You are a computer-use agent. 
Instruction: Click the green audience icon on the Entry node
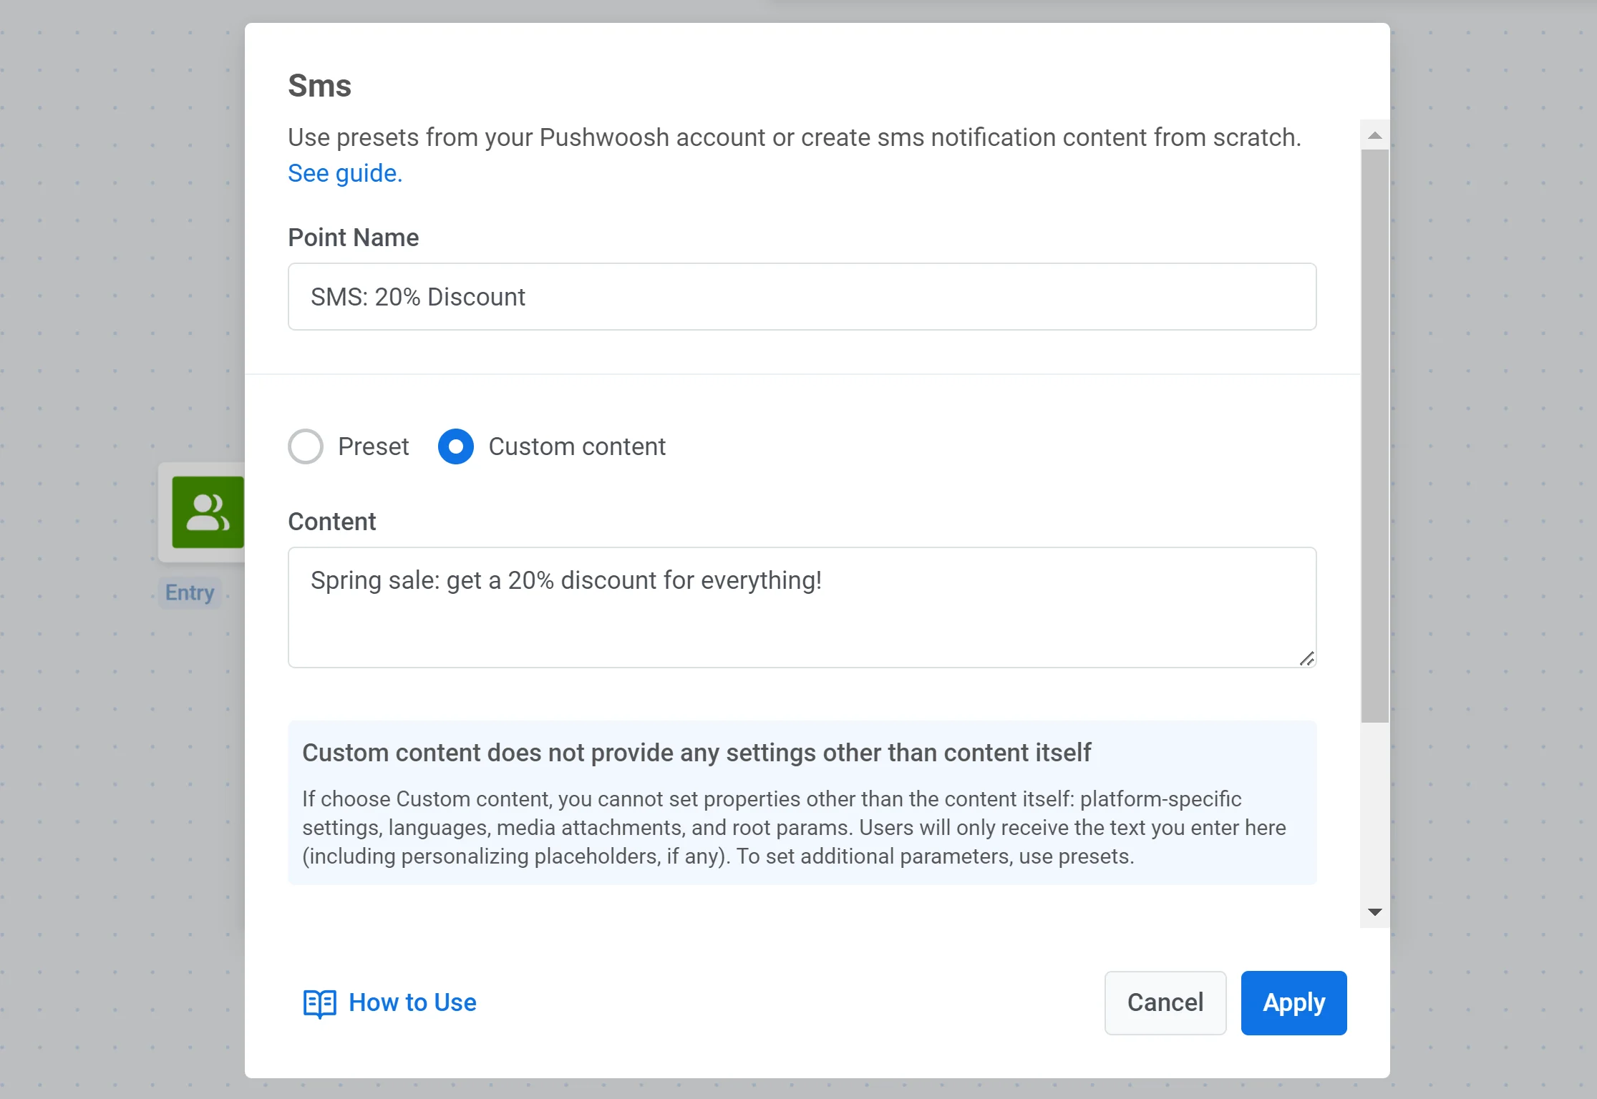tap(208, 513)
